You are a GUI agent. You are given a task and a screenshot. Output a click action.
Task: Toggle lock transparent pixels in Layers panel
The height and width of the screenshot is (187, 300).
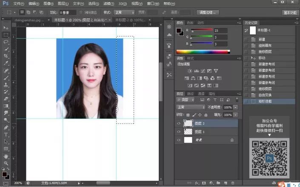pyautogui.click(x=188, y=115)
